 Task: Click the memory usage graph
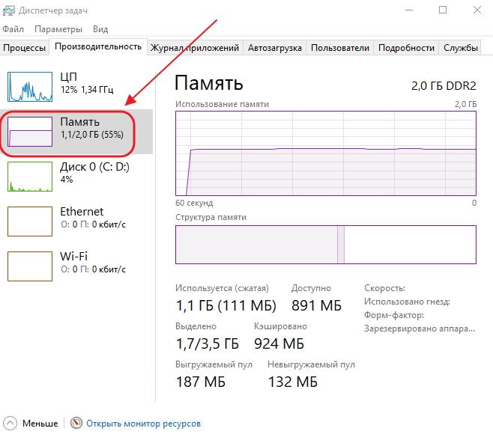click(x=326, y=153)
